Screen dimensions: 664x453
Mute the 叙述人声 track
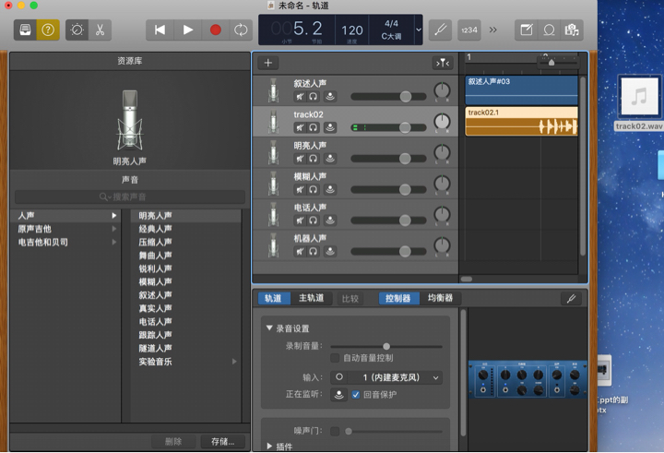[300, 96]
